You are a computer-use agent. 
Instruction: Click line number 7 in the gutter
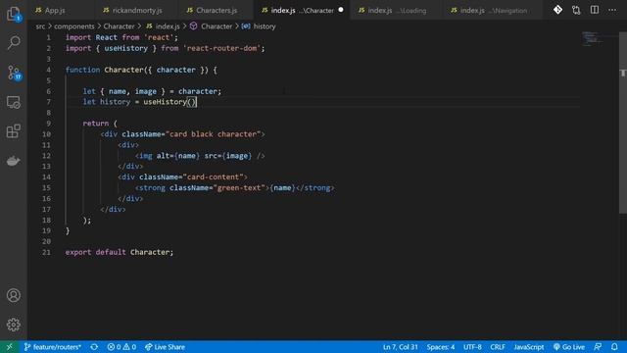[x=48, y=102]
